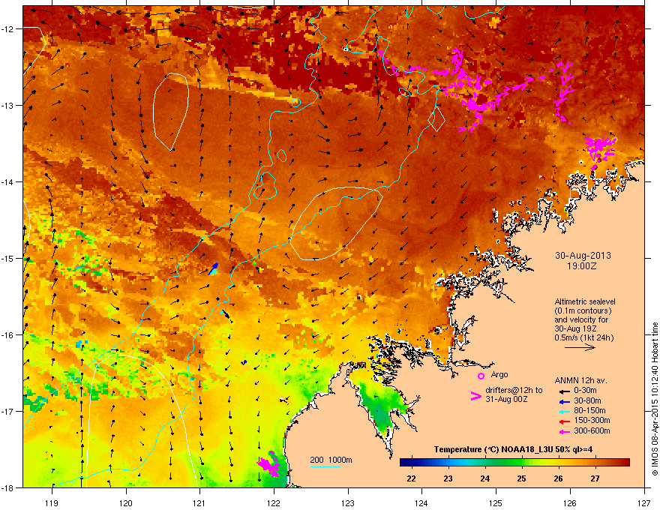Click the longitude axis label '123'

348,503
